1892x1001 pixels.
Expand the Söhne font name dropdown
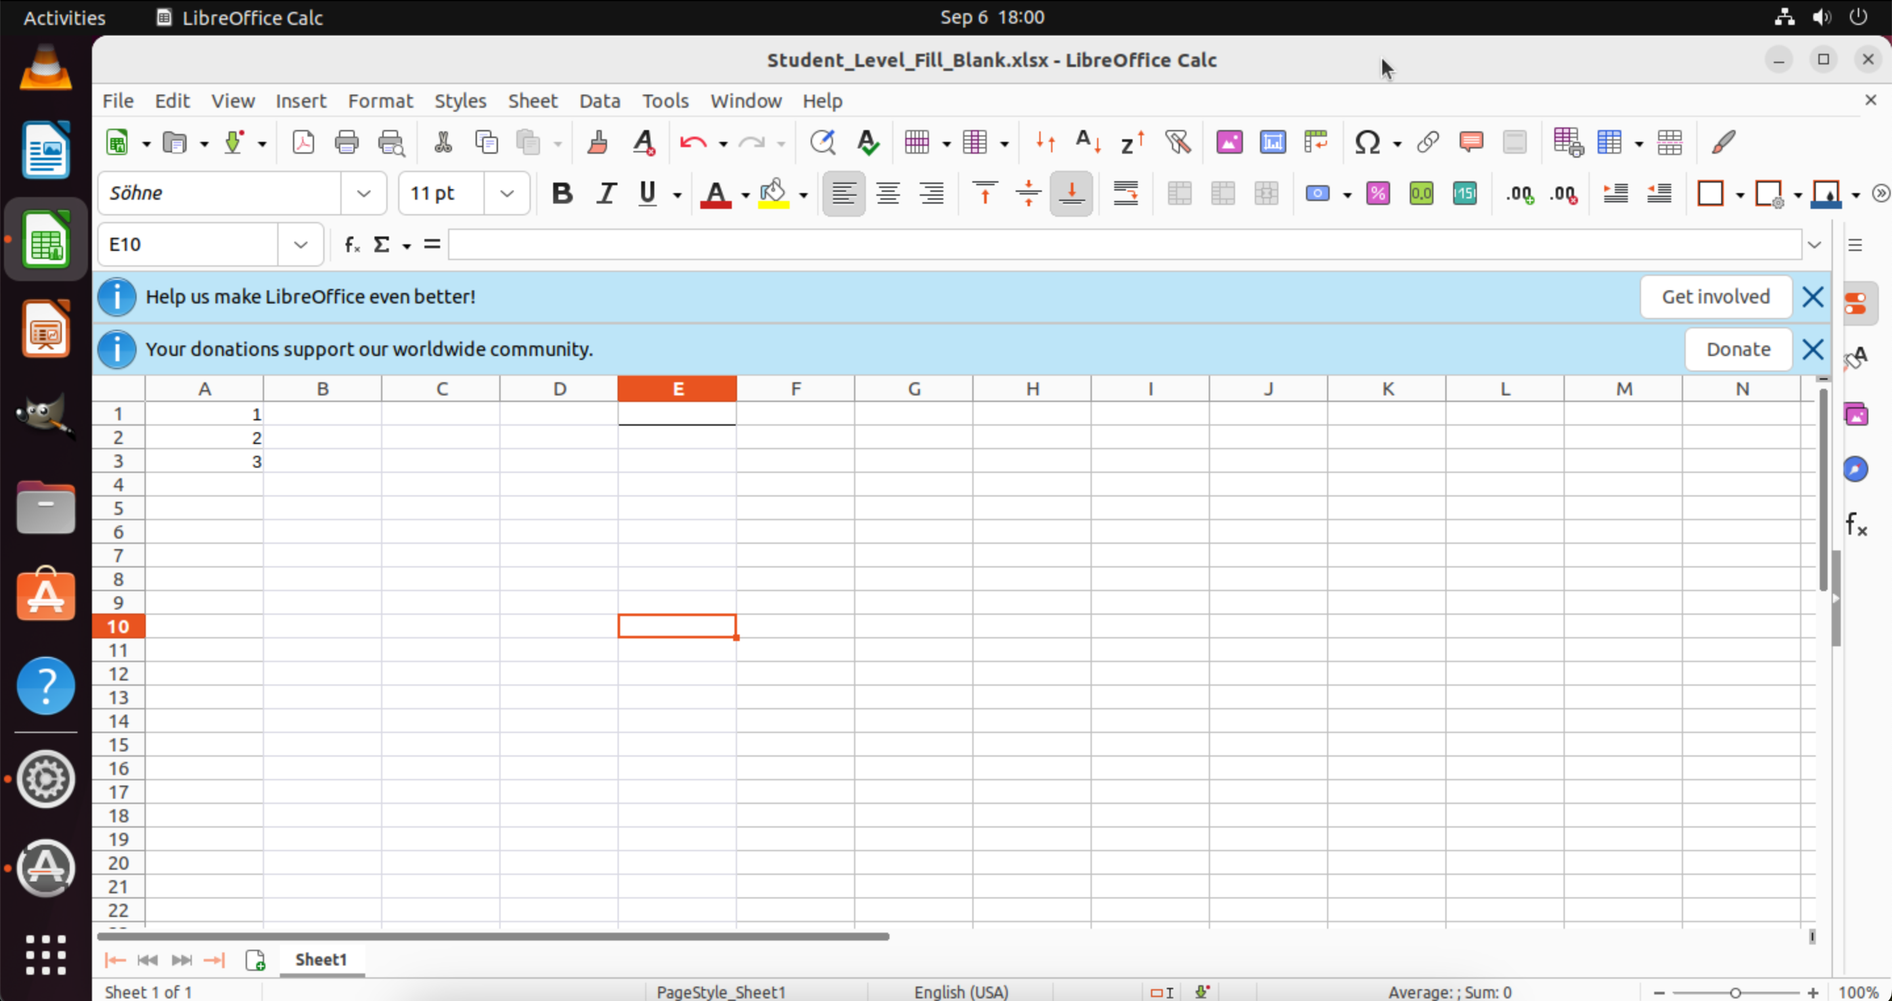pos(363,194)
